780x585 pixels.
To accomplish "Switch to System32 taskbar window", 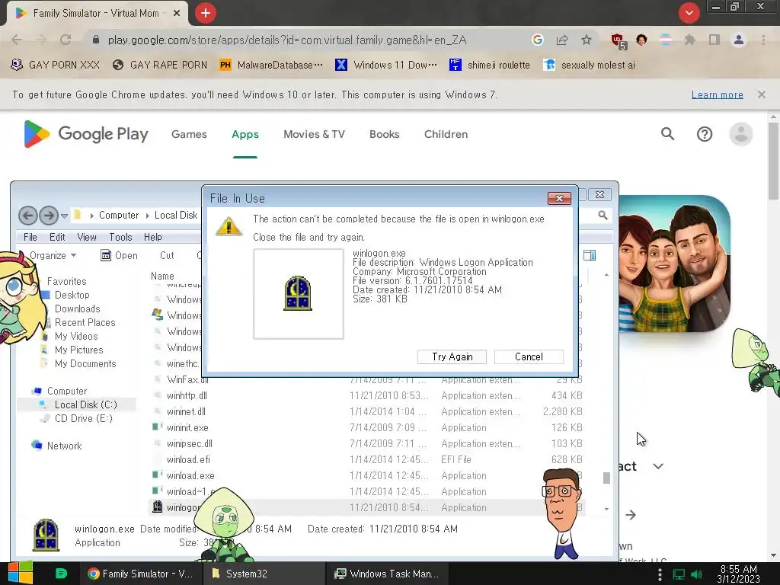I will pyautogui.click(x=263, y=574).
